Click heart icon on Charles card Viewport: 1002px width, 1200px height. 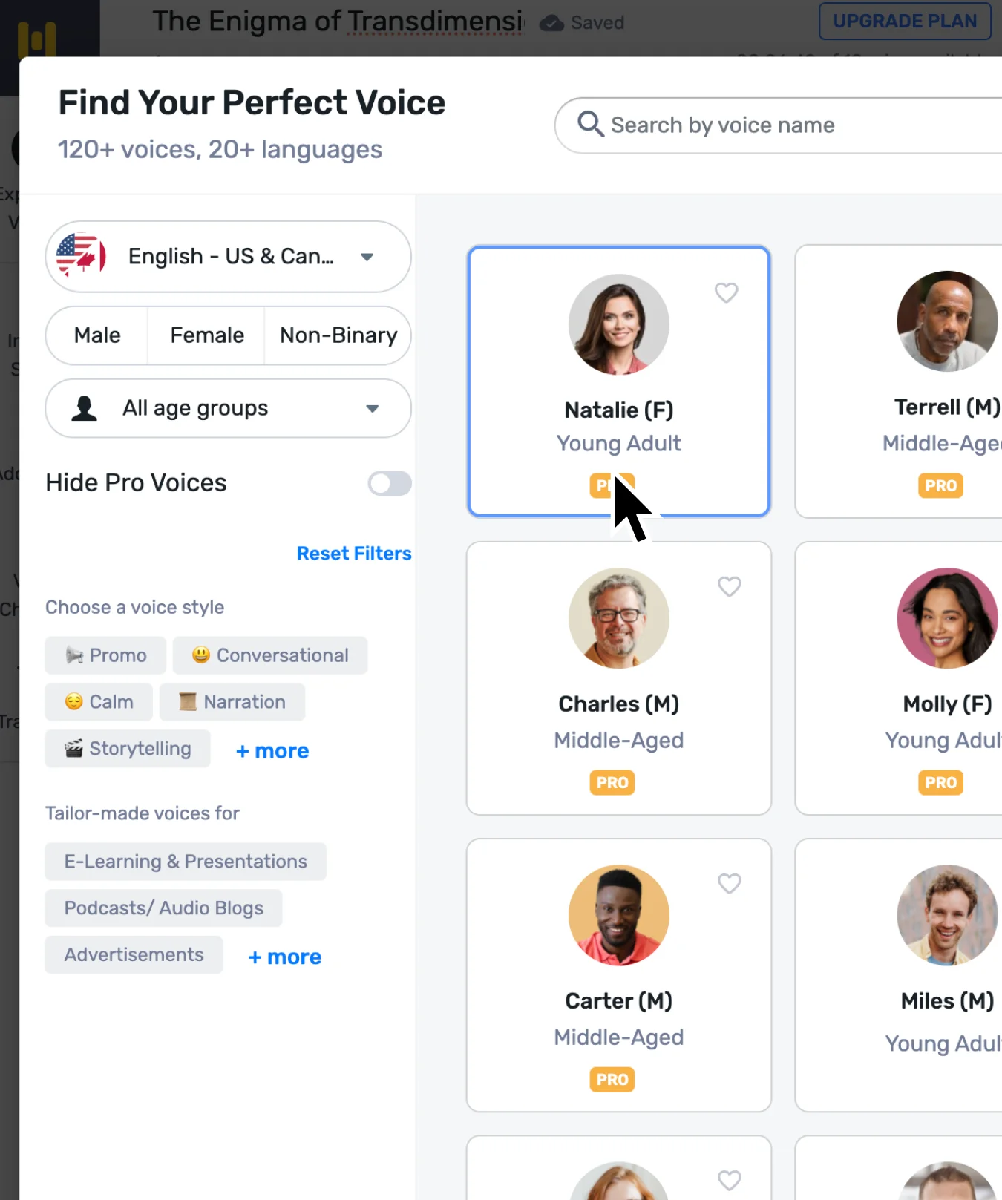(729, 587)
